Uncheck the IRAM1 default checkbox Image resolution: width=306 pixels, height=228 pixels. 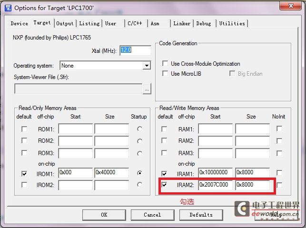pyautogui.click(x=164, y=174)
